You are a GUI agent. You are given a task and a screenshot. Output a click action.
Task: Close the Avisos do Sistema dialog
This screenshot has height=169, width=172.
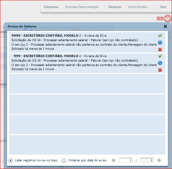(165, 26)
